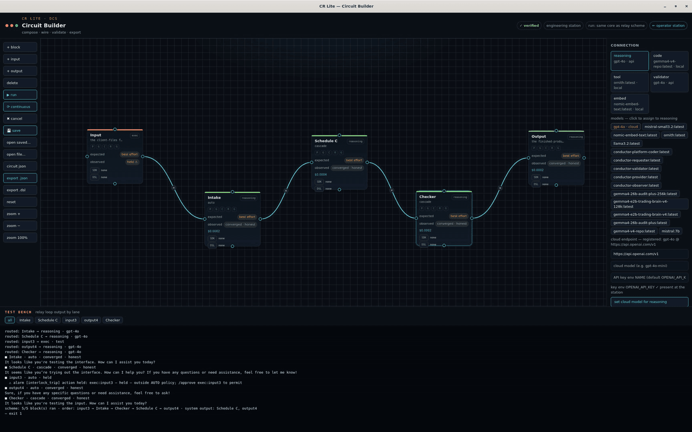This screenshot has height=432, width=692.
Task: Assign mistral:7b model
Action: tap(670, 231)
